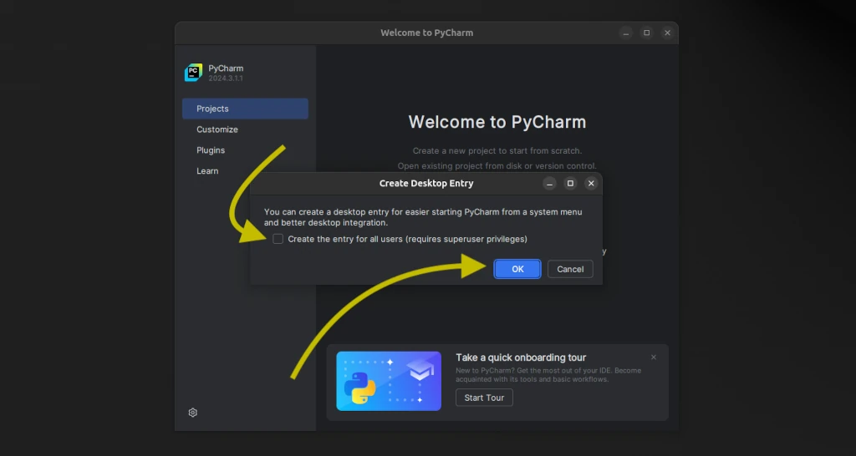Open the Learn section
Viewport: 856px width, 456px height.
[x=207, y=170]
